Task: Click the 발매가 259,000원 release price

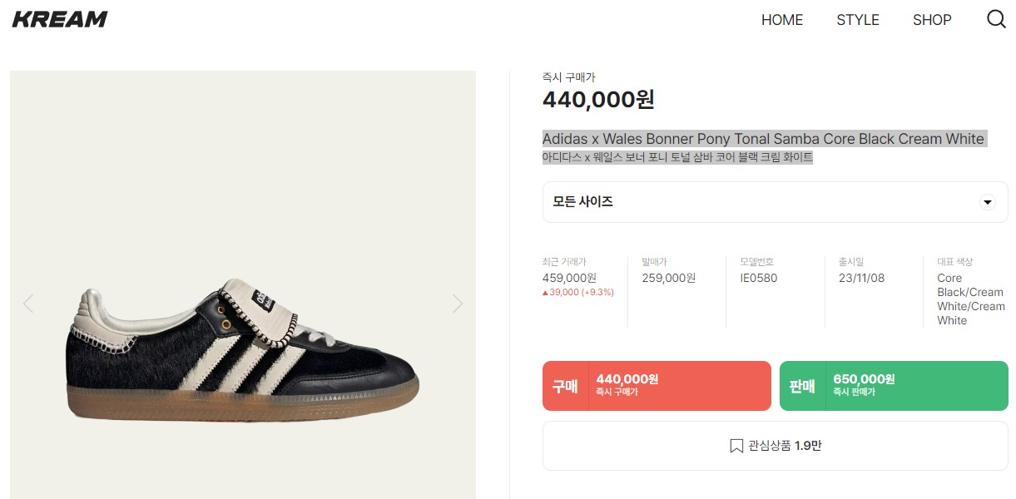Action: coord(668,278)
